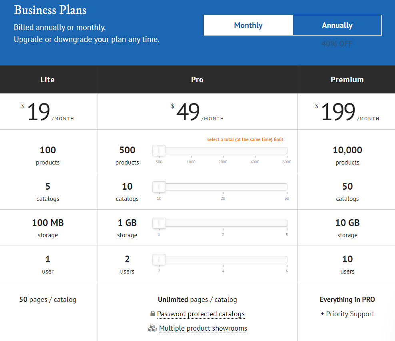
Task: Select the Monthly billing tab
Action: click(248, 25)
